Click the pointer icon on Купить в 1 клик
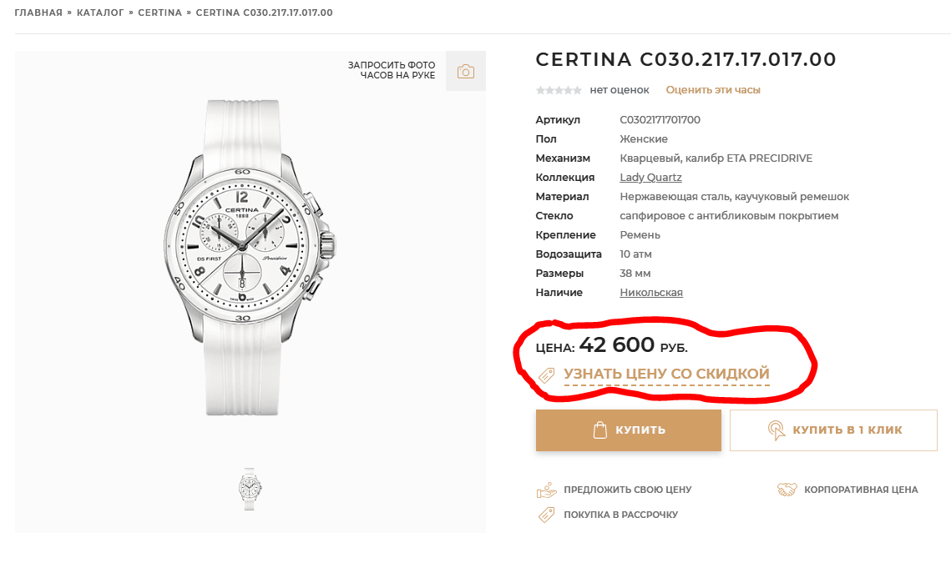951x563 pixels. 776,430
